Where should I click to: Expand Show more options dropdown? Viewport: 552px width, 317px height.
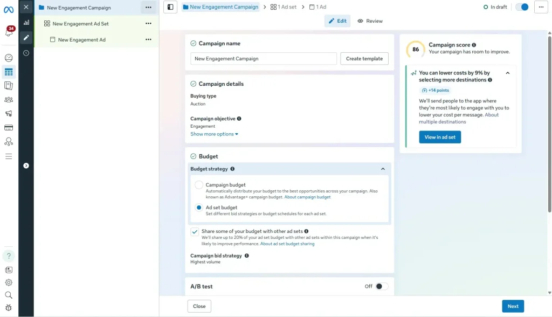pyautogui.click(x=214, y=134)
